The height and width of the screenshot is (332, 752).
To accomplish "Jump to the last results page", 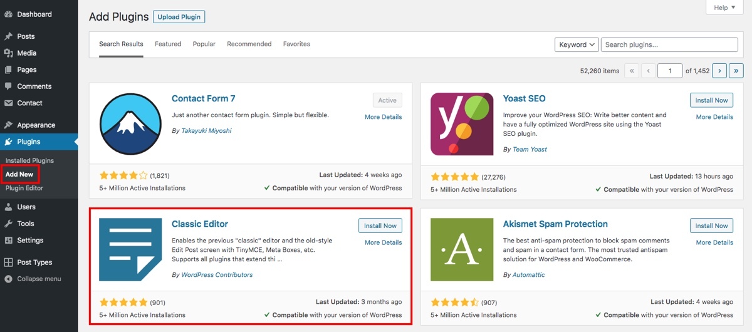I will pyautogui.click(x=737, y=71).
